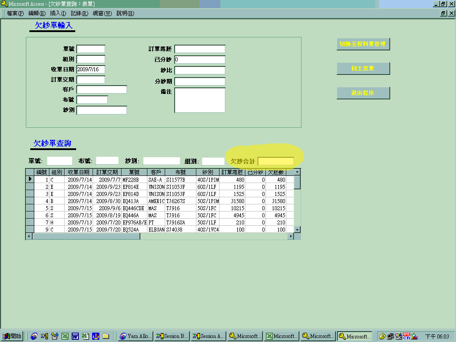Open the 檔案 (File) menu

(x=15, y=13)
